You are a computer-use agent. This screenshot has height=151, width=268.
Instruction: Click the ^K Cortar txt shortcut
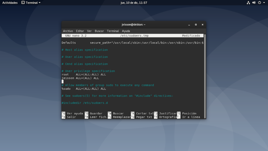click(142, 113)
